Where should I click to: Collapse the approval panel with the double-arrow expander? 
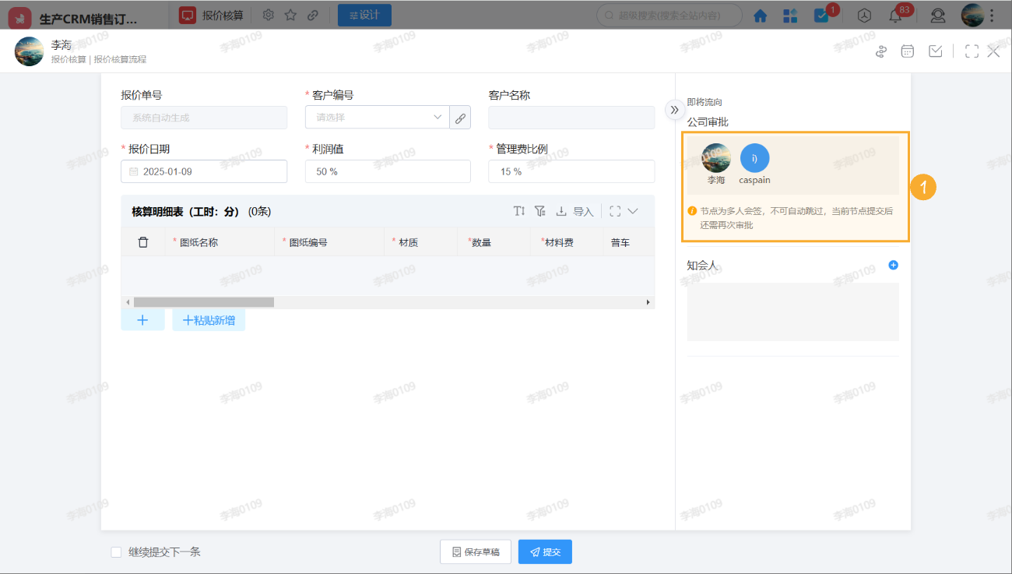(x=674, y=110)
